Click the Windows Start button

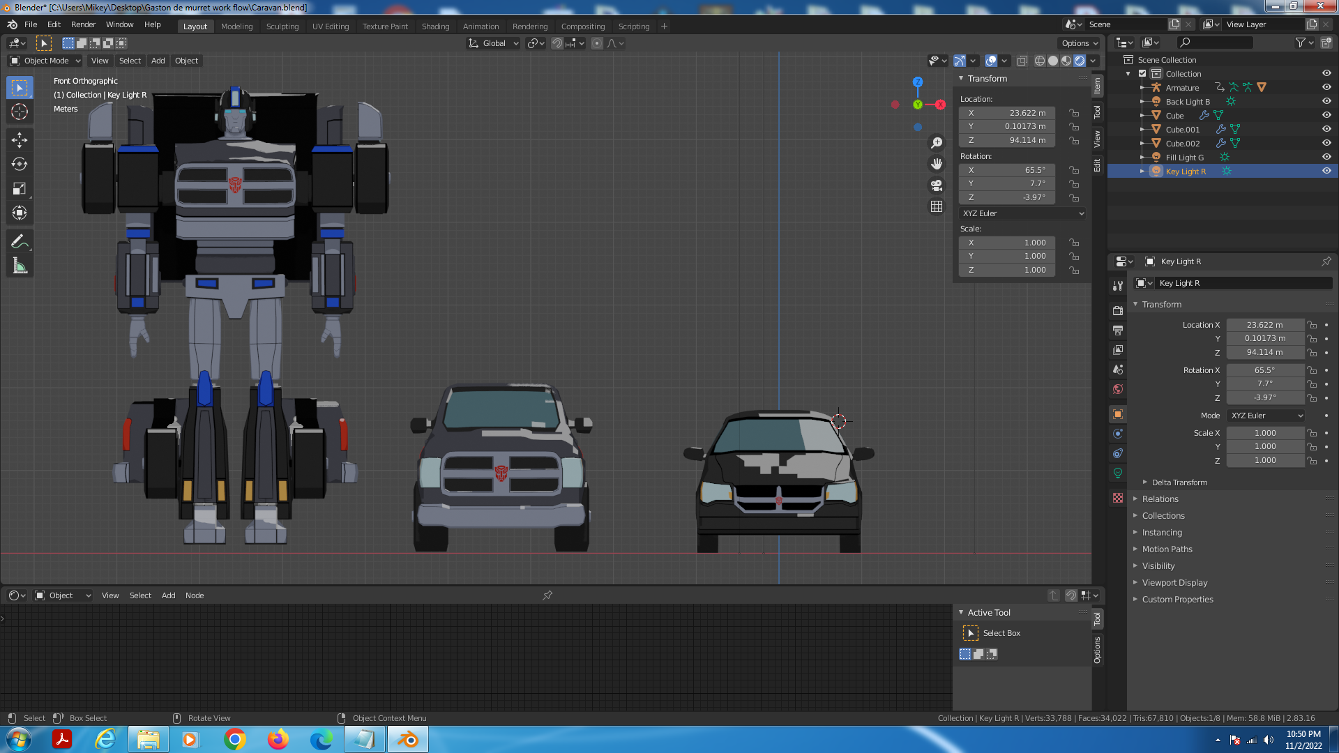(x=19, y=739)
